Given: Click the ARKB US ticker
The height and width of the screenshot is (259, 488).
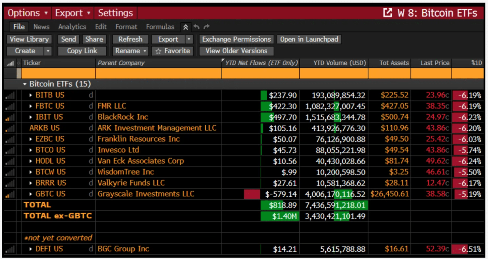Looking at the screenshot, I should coord(44,128).
